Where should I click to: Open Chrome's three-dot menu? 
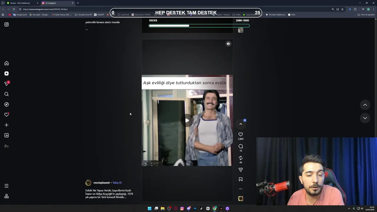click(374, 9)
